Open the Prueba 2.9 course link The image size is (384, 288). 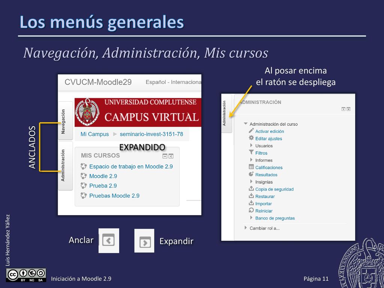[103, 186]
